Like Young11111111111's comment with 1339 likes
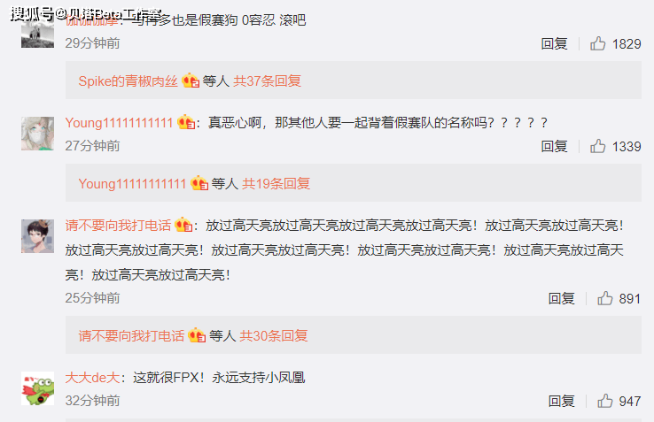Image resolution: width=654 pixels, height=422 pixels. [x=597, y=146]
